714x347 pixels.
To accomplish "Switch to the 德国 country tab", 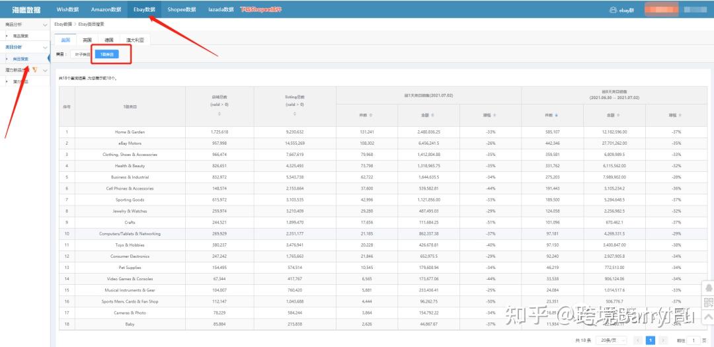I will pos(109,40).
